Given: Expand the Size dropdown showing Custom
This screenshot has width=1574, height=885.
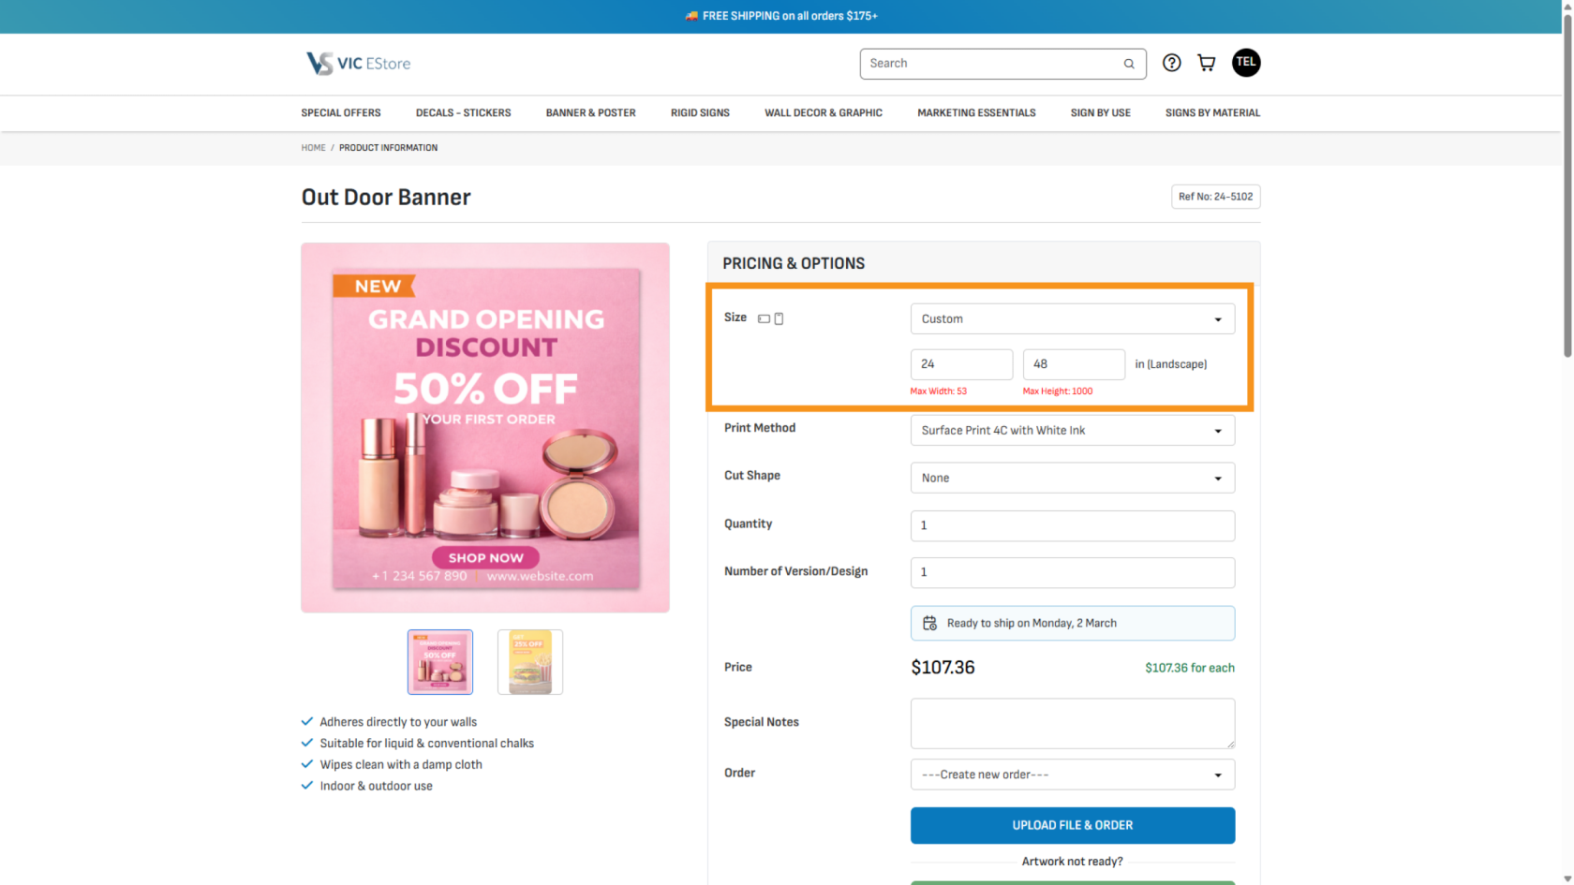Looking at the screenshot, I should point(1072,319).
